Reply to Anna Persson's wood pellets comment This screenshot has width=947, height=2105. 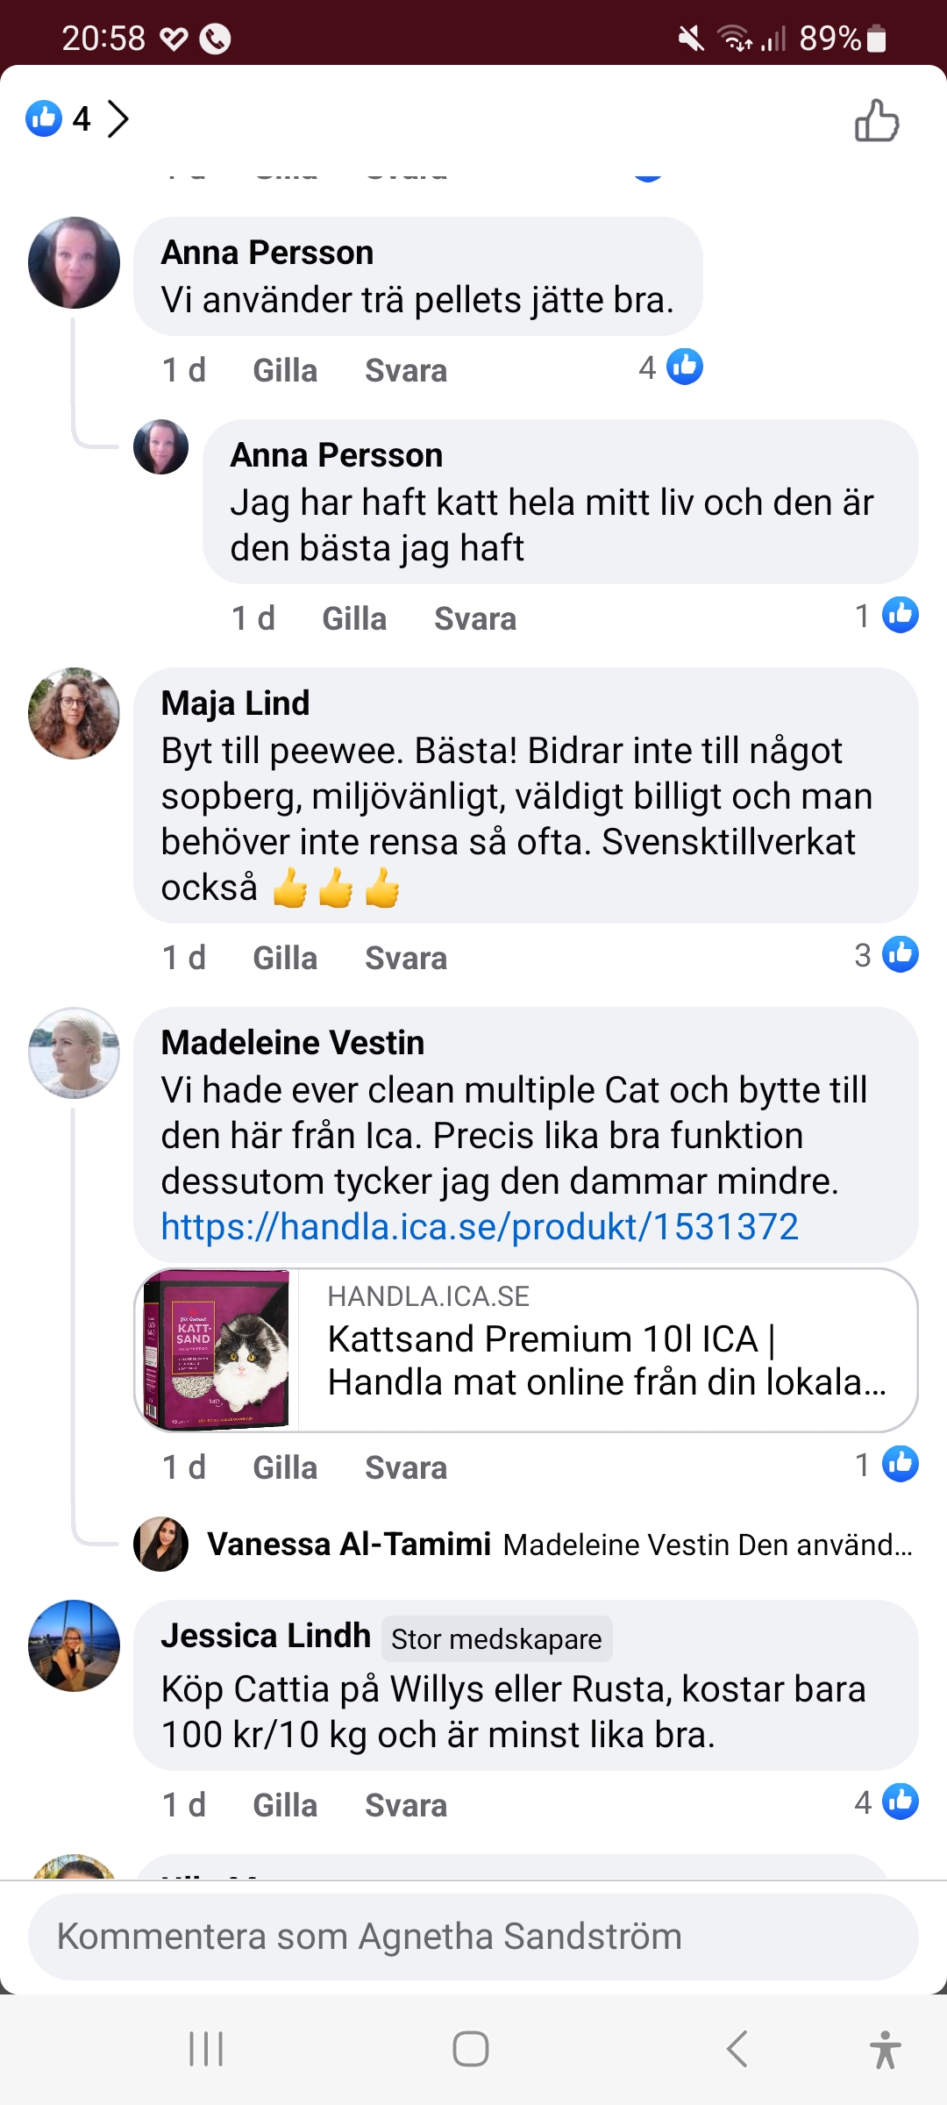point(406,371)
